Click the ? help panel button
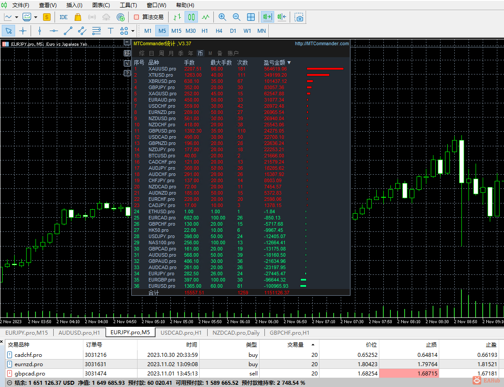The height and width of the screenshot is (387, 504). (127, 73)
